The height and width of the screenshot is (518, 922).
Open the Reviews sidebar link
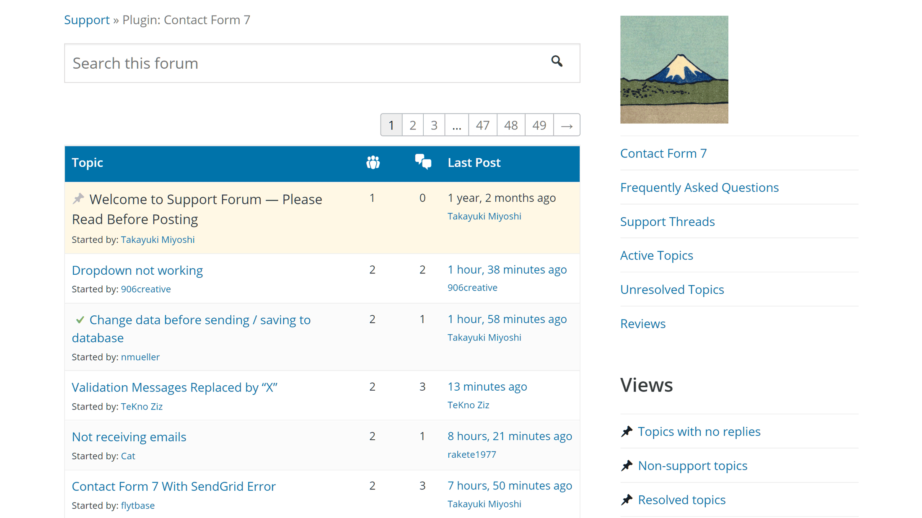[x=642, y=324]
